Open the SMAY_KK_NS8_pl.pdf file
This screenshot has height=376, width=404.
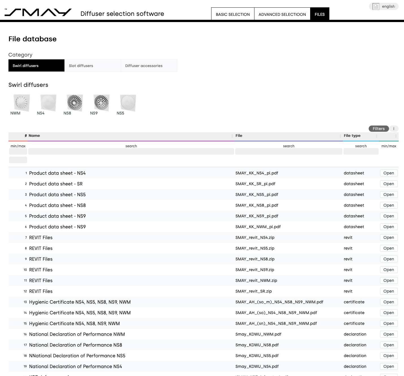point(389,205)
